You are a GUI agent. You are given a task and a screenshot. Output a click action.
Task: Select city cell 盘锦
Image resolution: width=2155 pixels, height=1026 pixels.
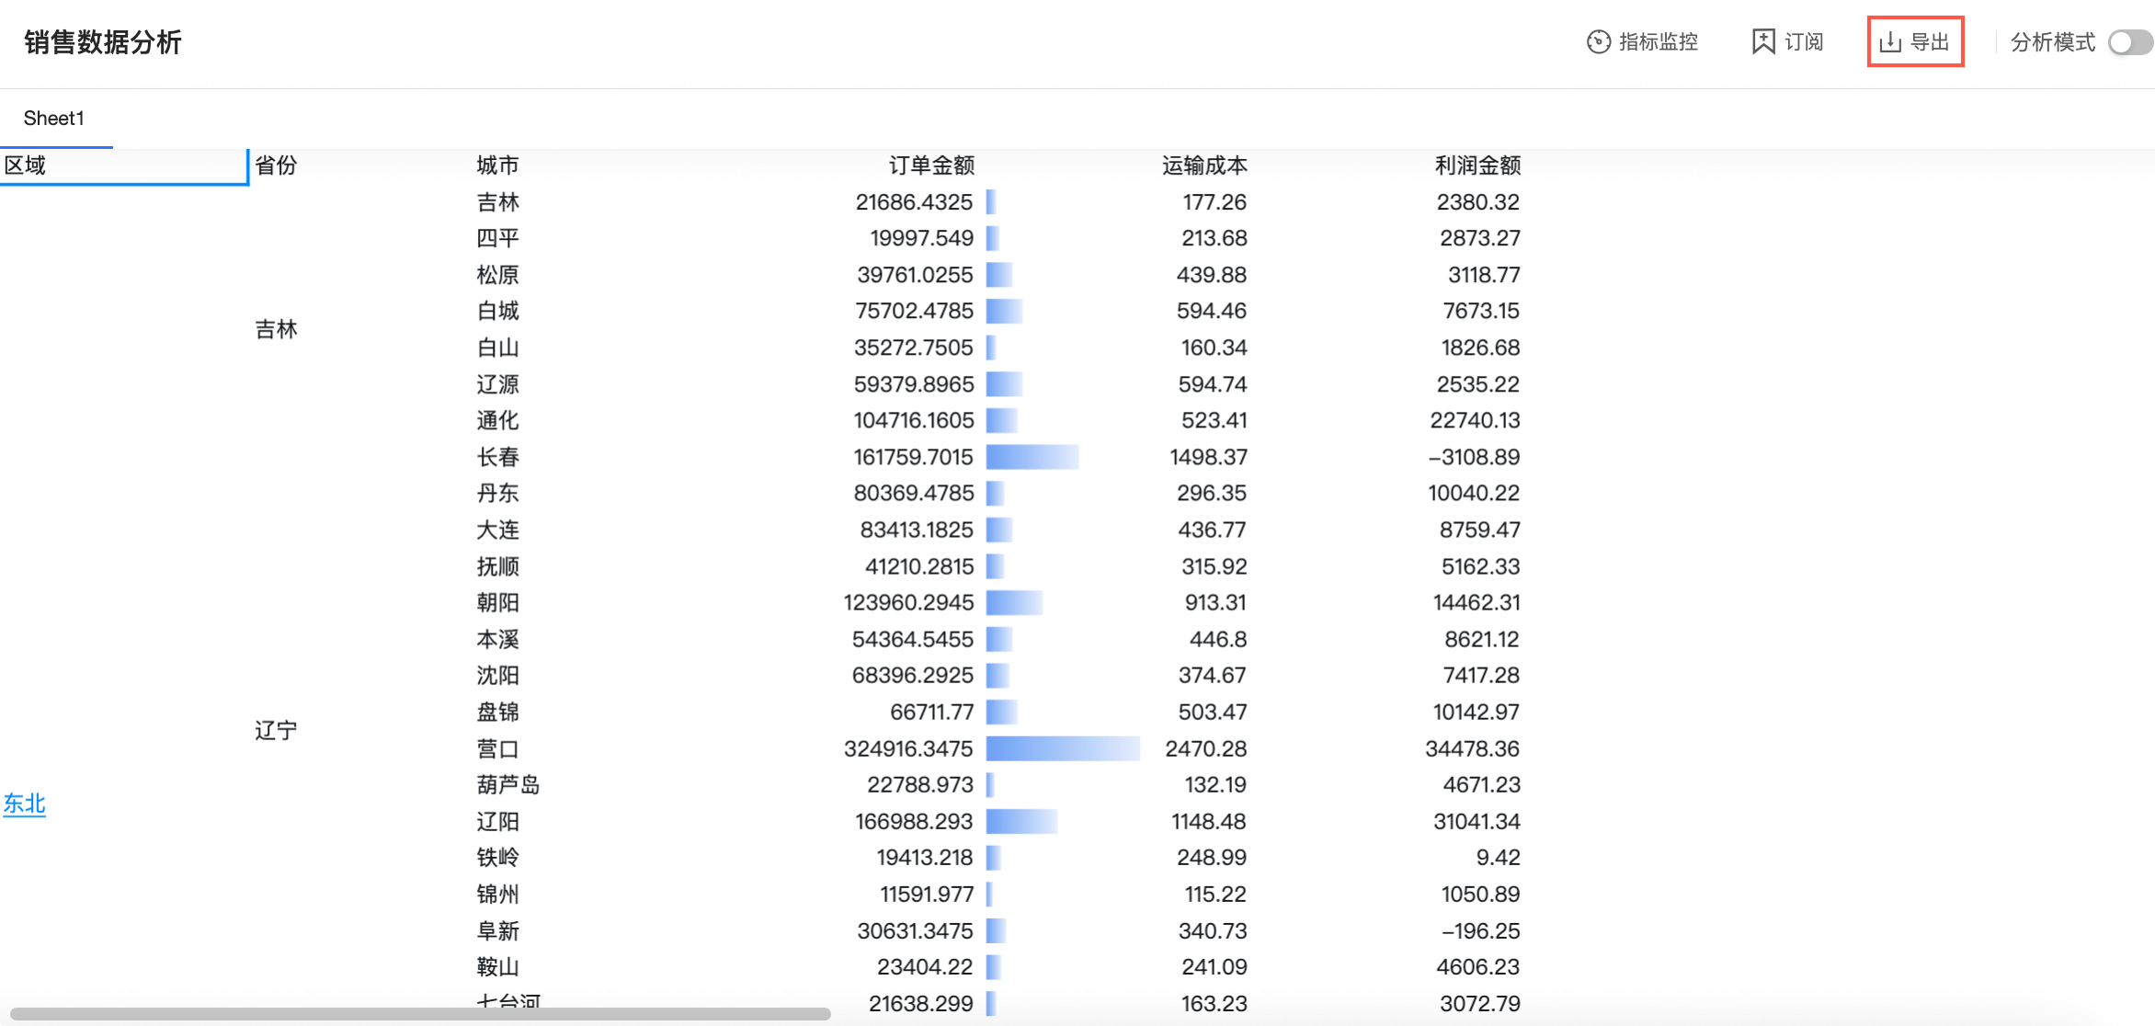[x=498, y=712]
